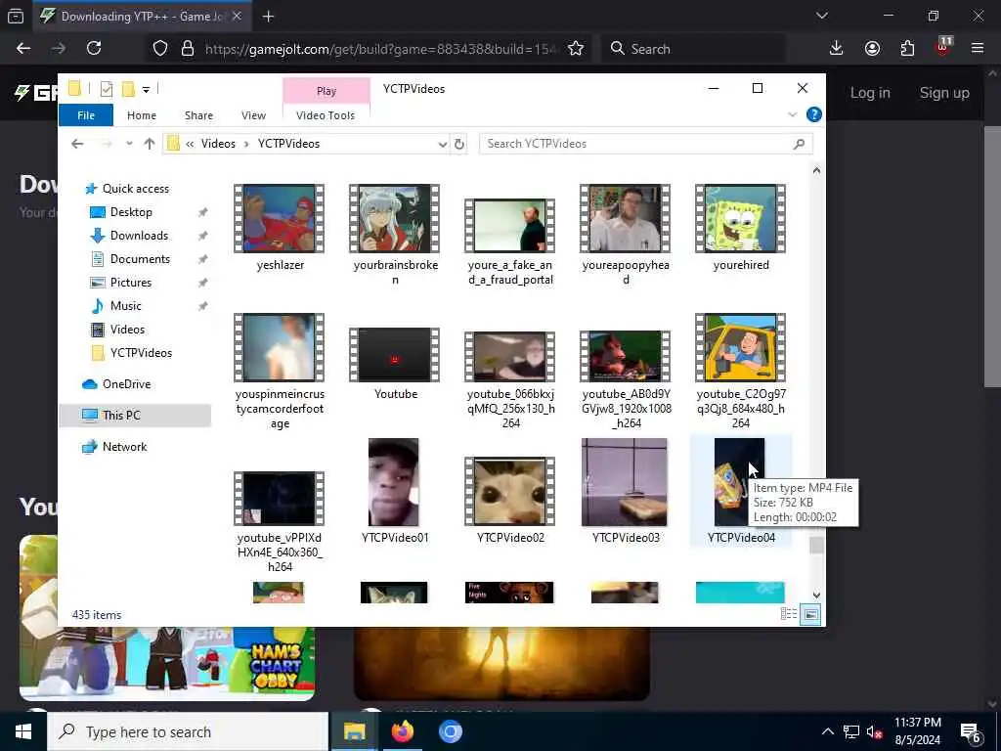Click the Explorer up-one-level arrow
Screen dimensions: 1001x751
pyautogui.click(x=150, y=144)
